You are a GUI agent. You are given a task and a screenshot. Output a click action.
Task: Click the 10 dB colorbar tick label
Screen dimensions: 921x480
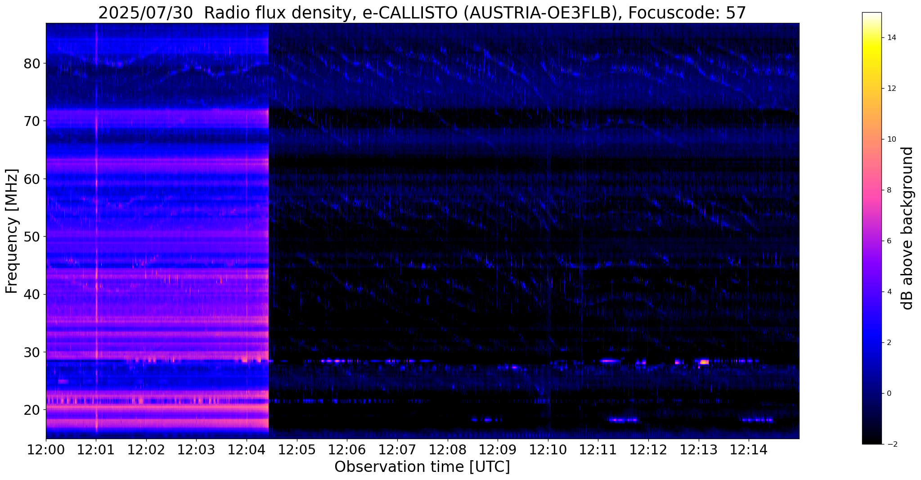pyautogui.click(x=893, y=139)
